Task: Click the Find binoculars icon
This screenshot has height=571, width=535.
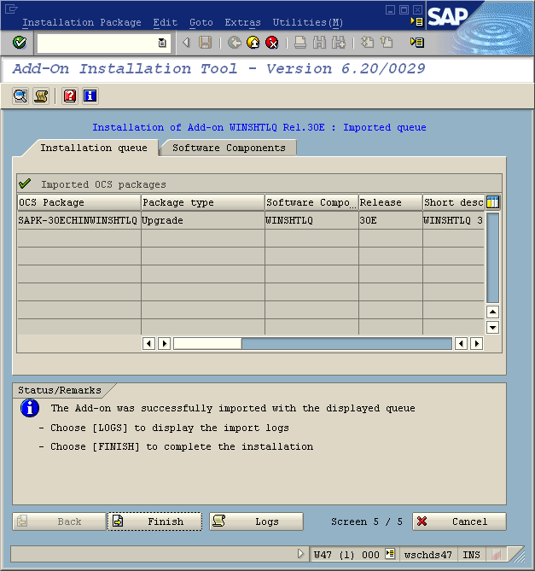Action: (319, 43)
